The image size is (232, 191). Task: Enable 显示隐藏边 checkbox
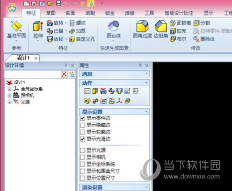[x=83, y=125]
